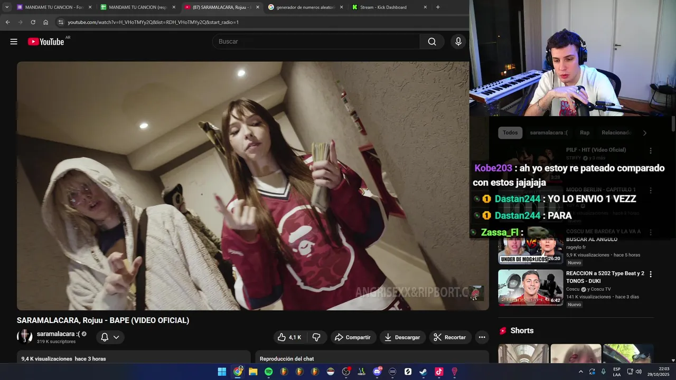The width and height of the screenshot is (676, 380).
Task: Start voice search with the microphone
Action: 458,42
